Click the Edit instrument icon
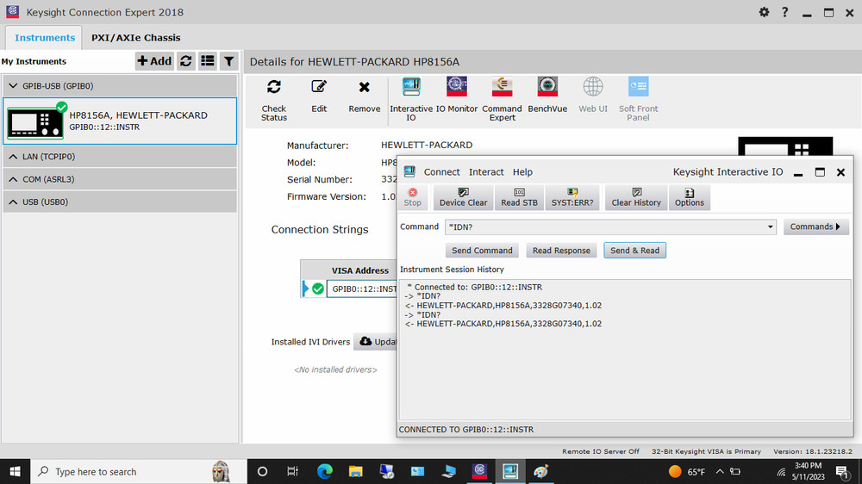 click(x=319, y=87)
